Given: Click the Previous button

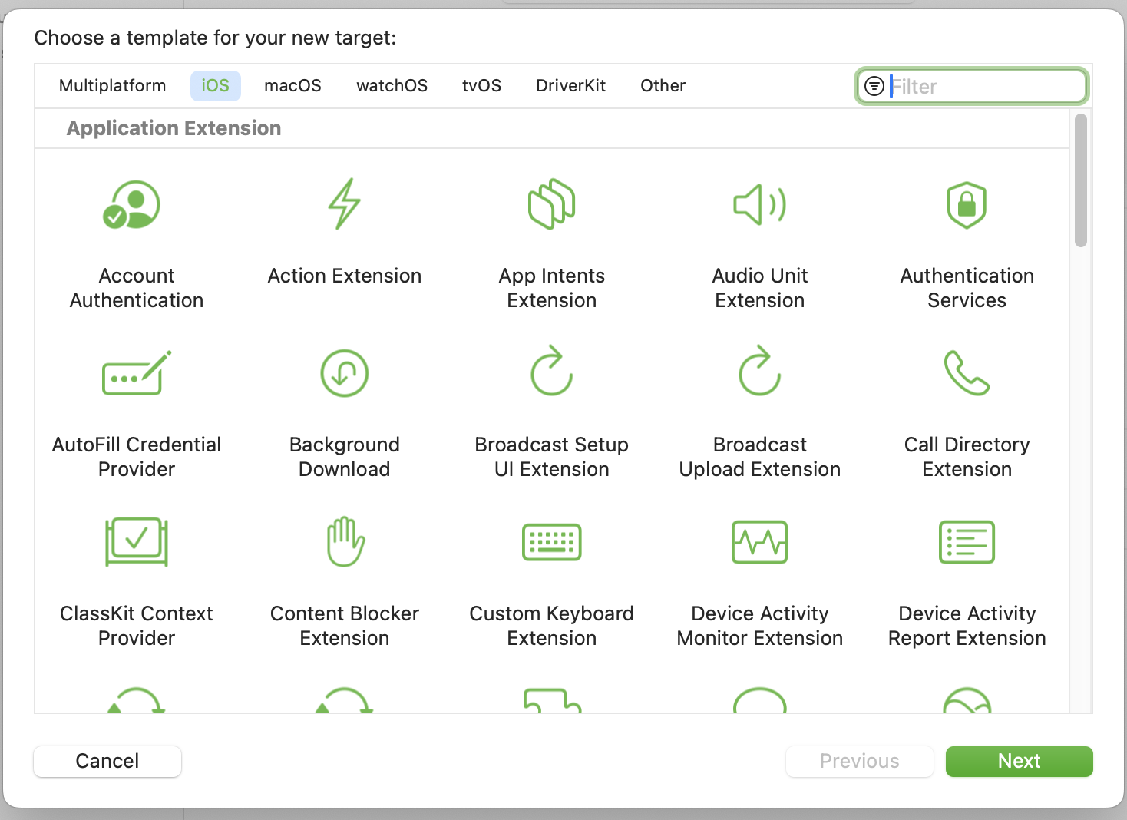Looking at the screenshot, I should click(860, 761).
